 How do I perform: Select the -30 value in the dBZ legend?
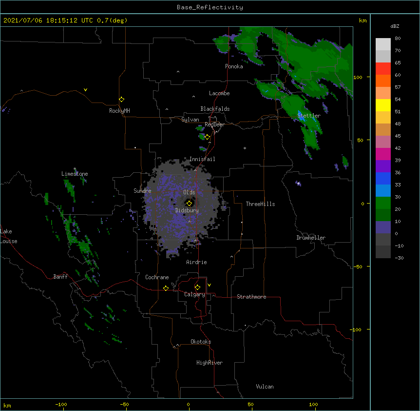(x=399, y=258)
